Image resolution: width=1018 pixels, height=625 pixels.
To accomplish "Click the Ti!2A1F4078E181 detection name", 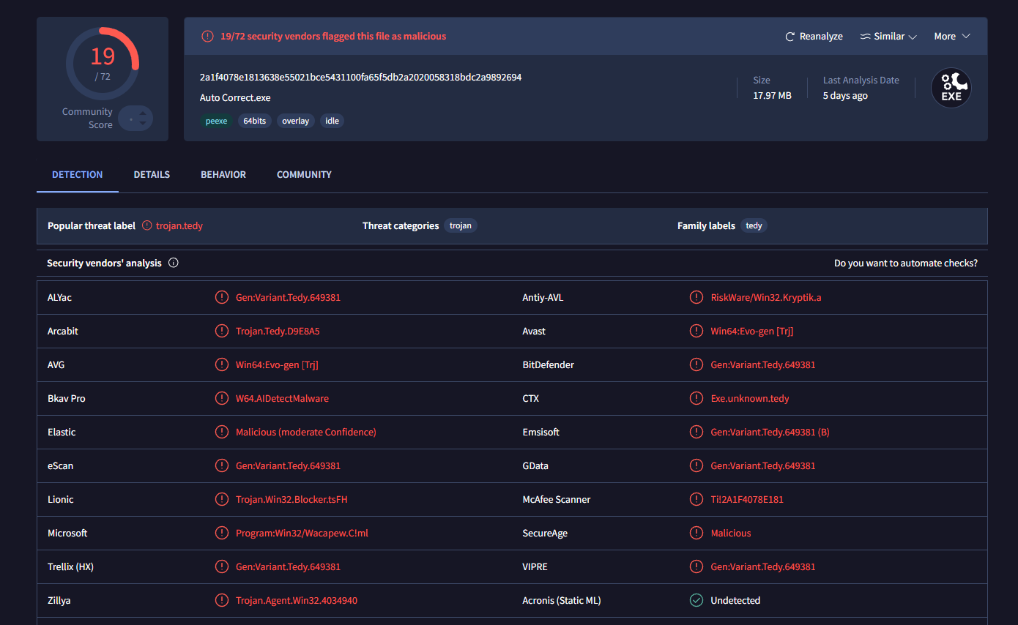I will point(747,499).
